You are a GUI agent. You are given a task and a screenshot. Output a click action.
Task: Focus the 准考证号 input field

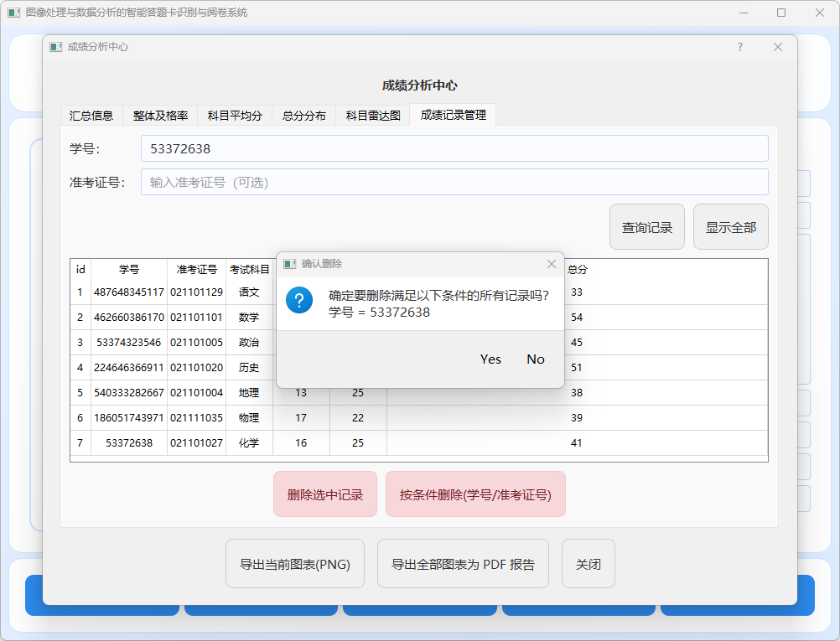coord(454,182)
